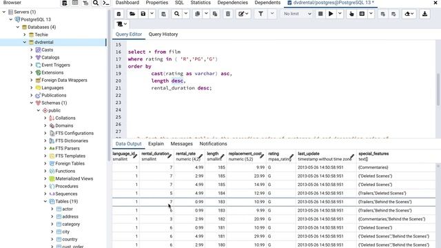Select the PostgreSQL 13 server node

36,19
